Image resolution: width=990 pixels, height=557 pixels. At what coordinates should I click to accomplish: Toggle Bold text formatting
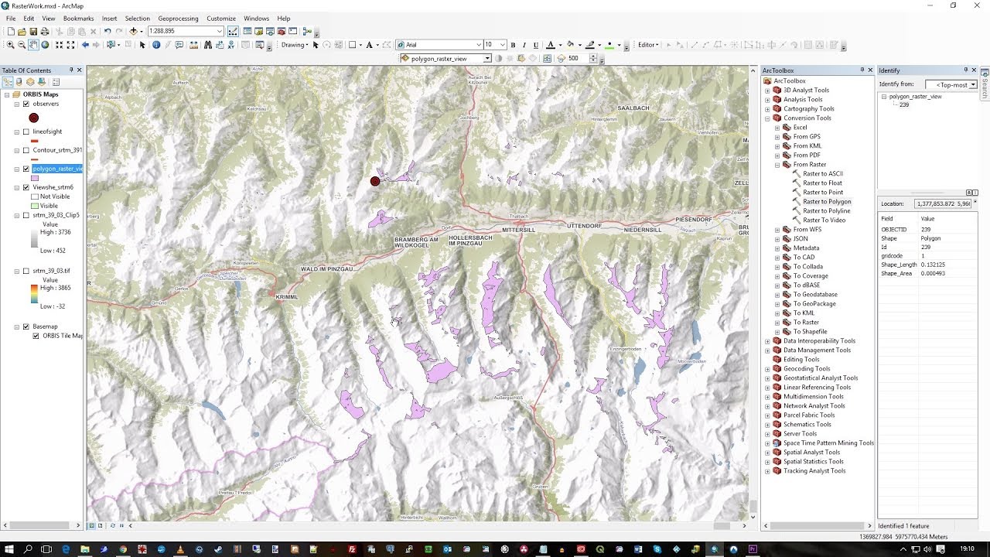click(513, 45)
